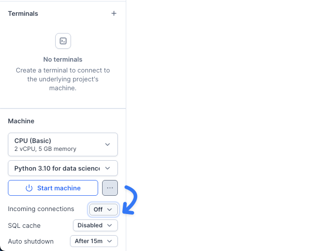Click the chevron arrow in CPU (Basic) box

coord(108,144)
